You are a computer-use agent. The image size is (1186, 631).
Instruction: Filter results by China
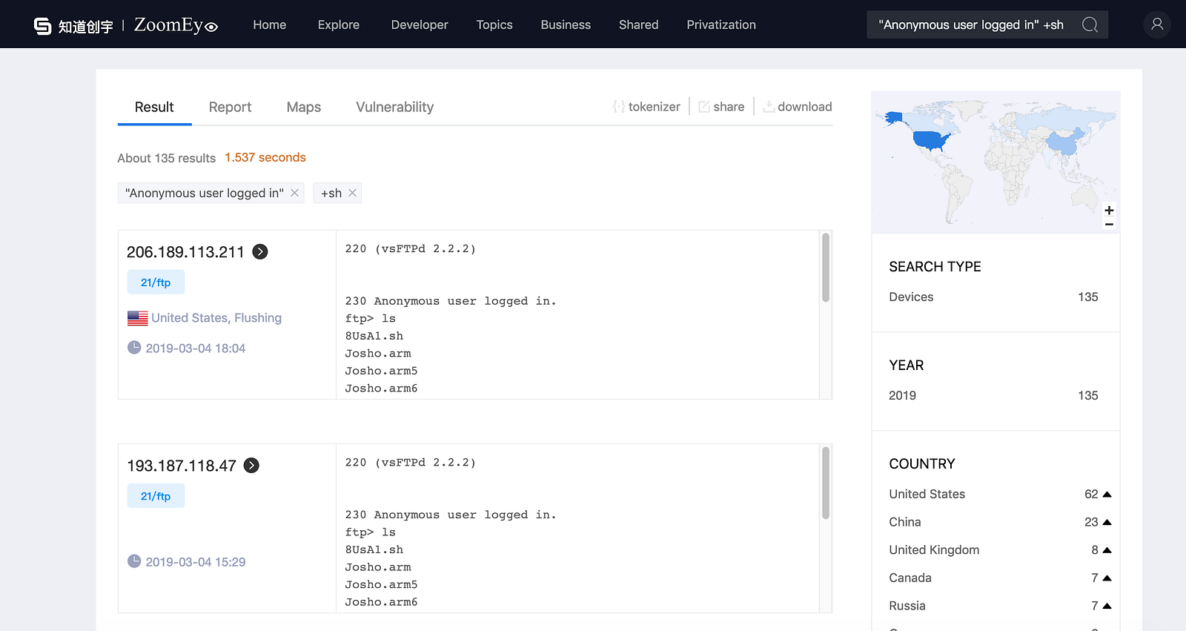tap(905, 522)
